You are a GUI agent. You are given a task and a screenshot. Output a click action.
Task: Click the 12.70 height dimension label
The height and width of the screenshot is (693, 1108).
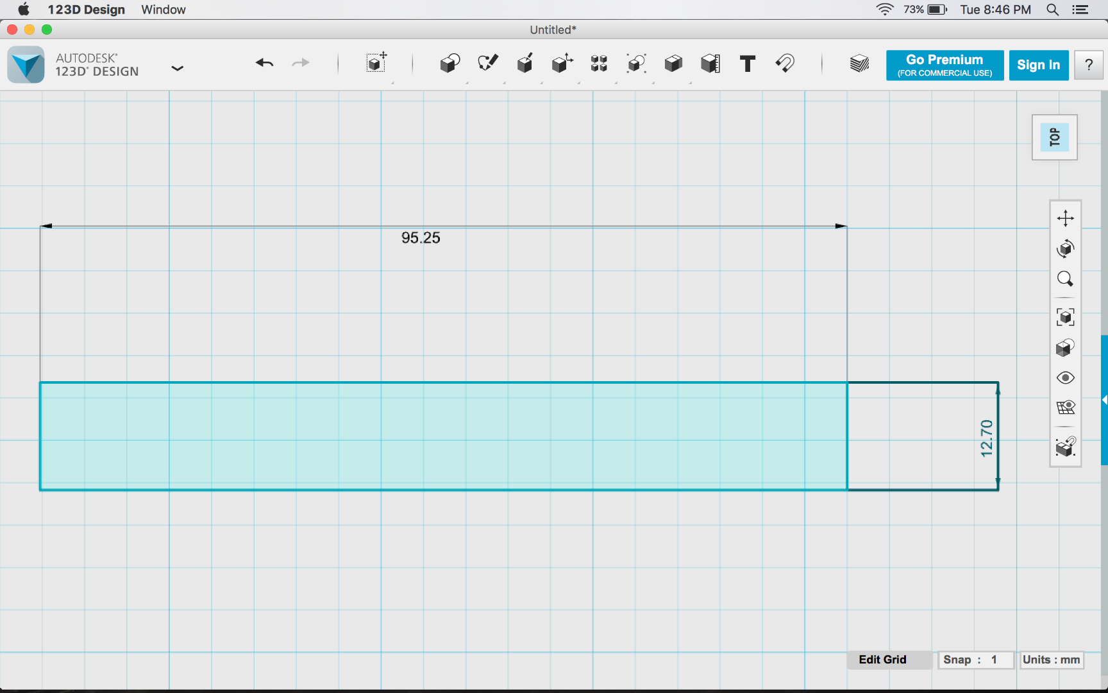click(x=986, y=438)
